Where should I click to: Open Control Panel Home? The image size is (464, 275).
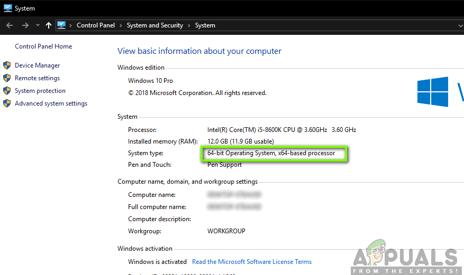point(43,46)
